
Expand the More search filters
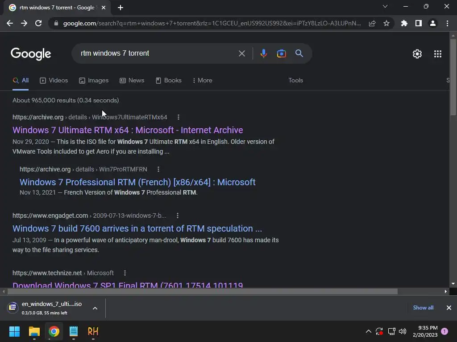(202, 81)
